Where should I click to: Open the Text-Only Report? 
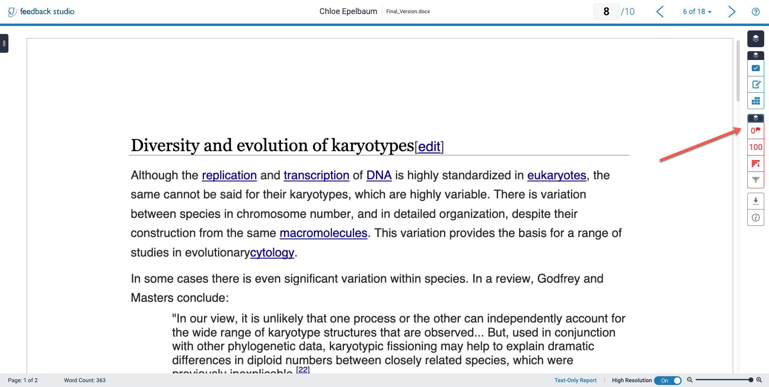(x=575, y=381)
